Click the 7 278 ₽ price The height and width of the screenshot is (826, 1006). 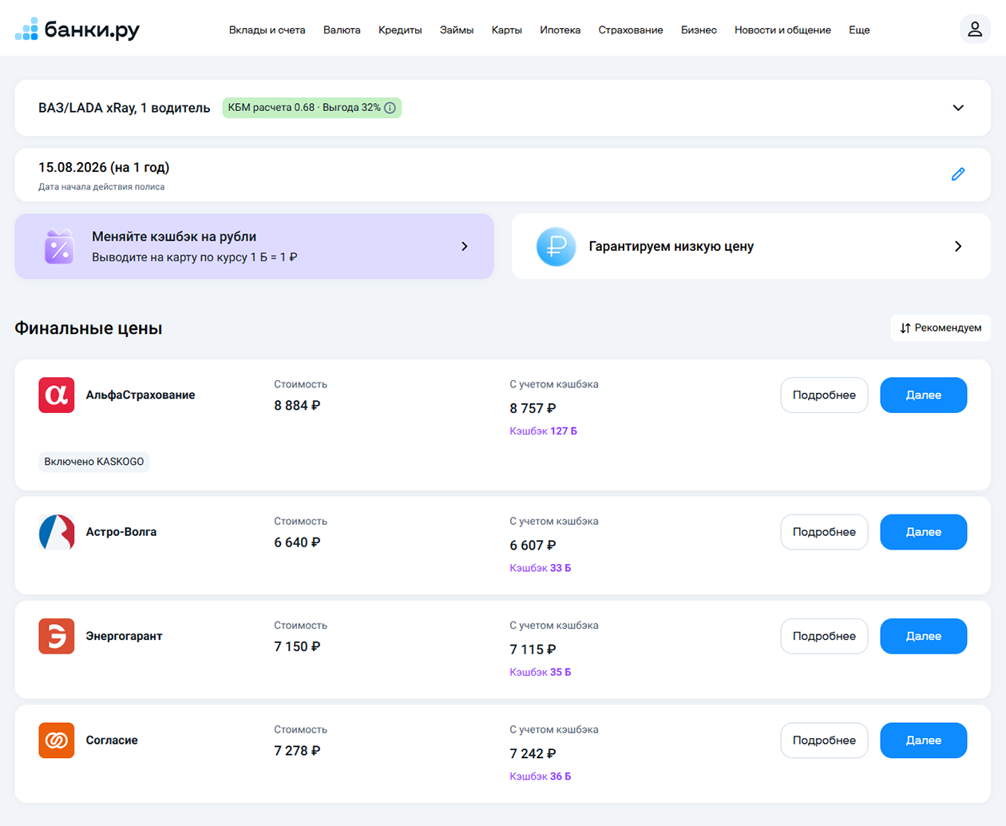tap(297, 751)
